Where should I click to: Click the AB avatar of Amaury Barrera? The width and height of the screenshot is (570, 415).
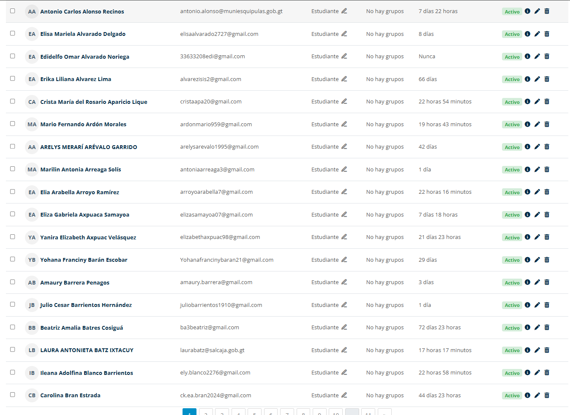click(32, 282)
